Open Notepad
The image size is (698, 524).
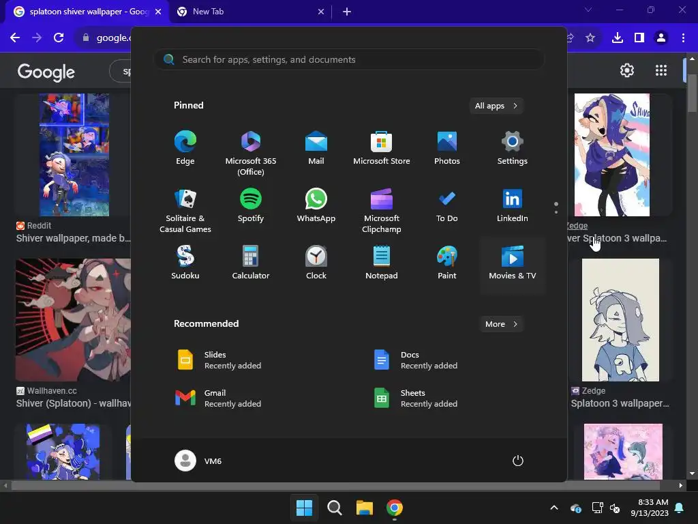pos(382,263)
